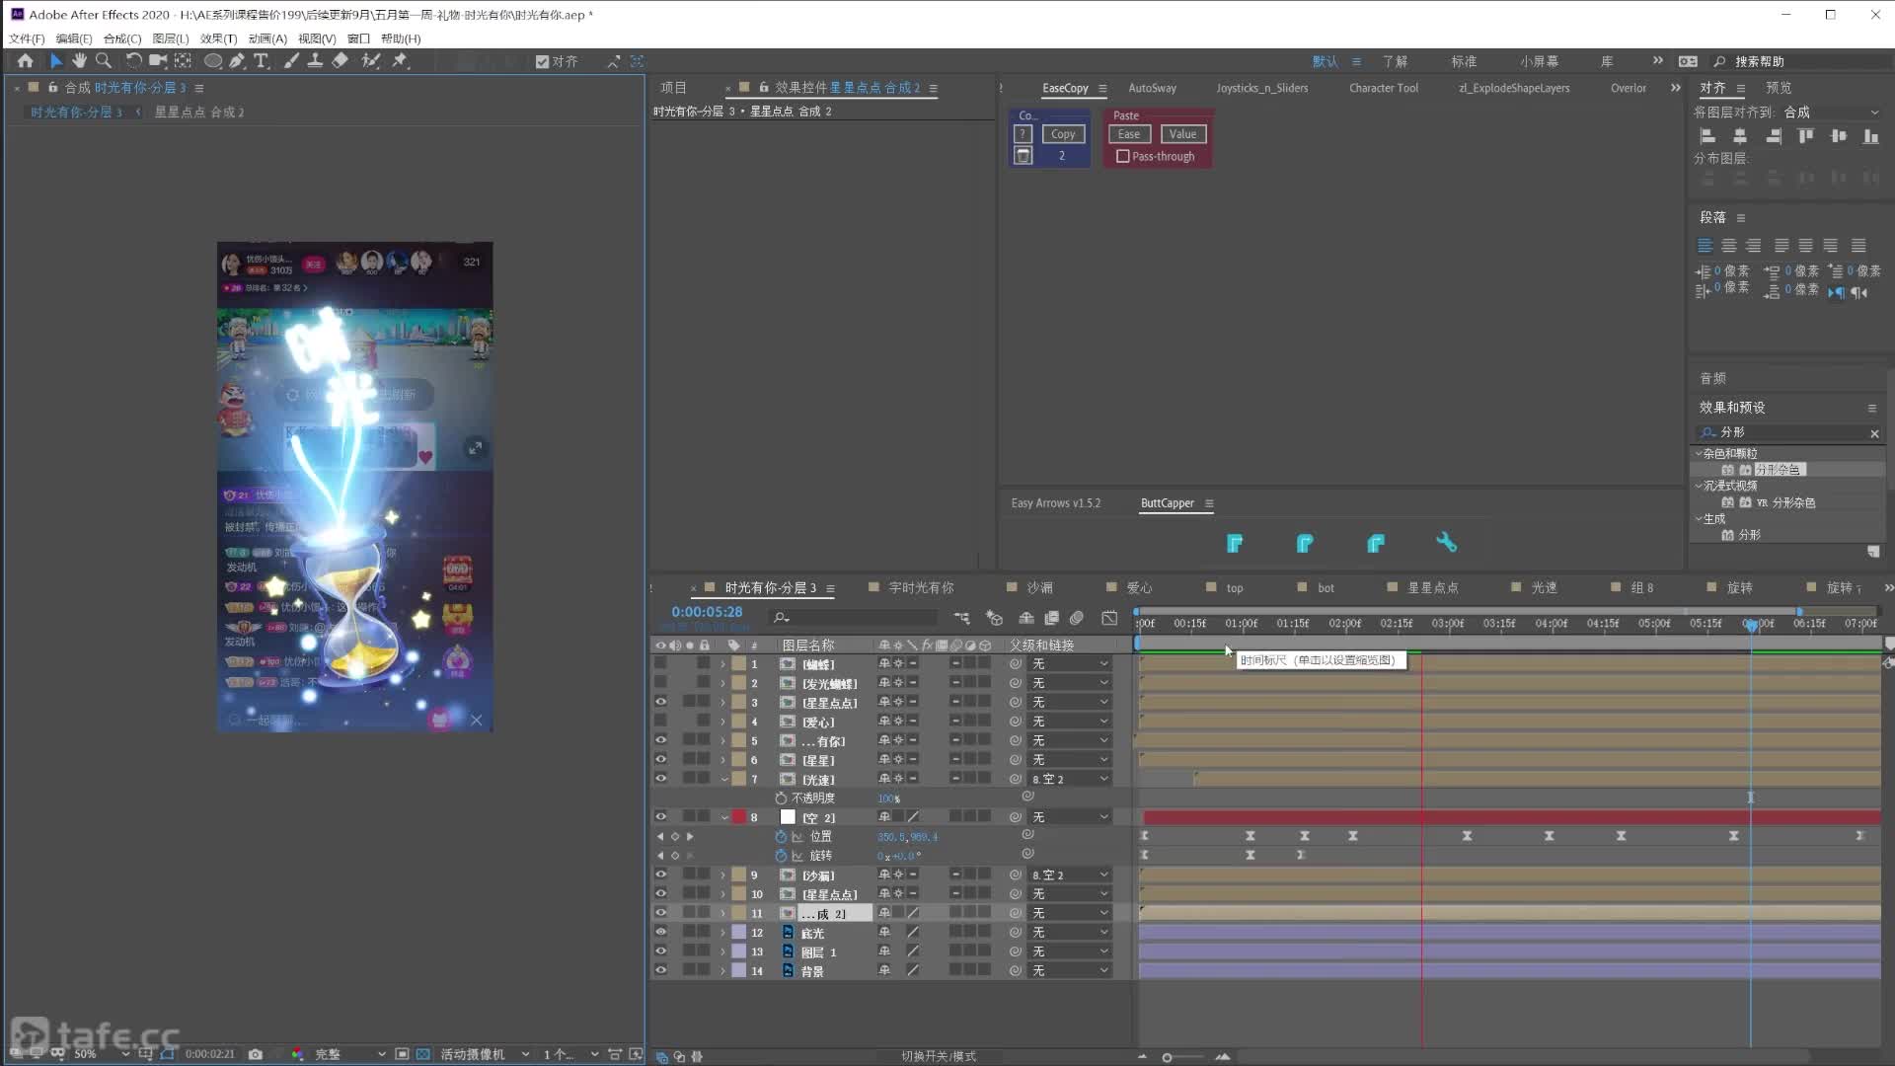Show layer 1 蝴蝶 visibility box
This screenshot has width=1895, height=1066.
pos(660,664)
